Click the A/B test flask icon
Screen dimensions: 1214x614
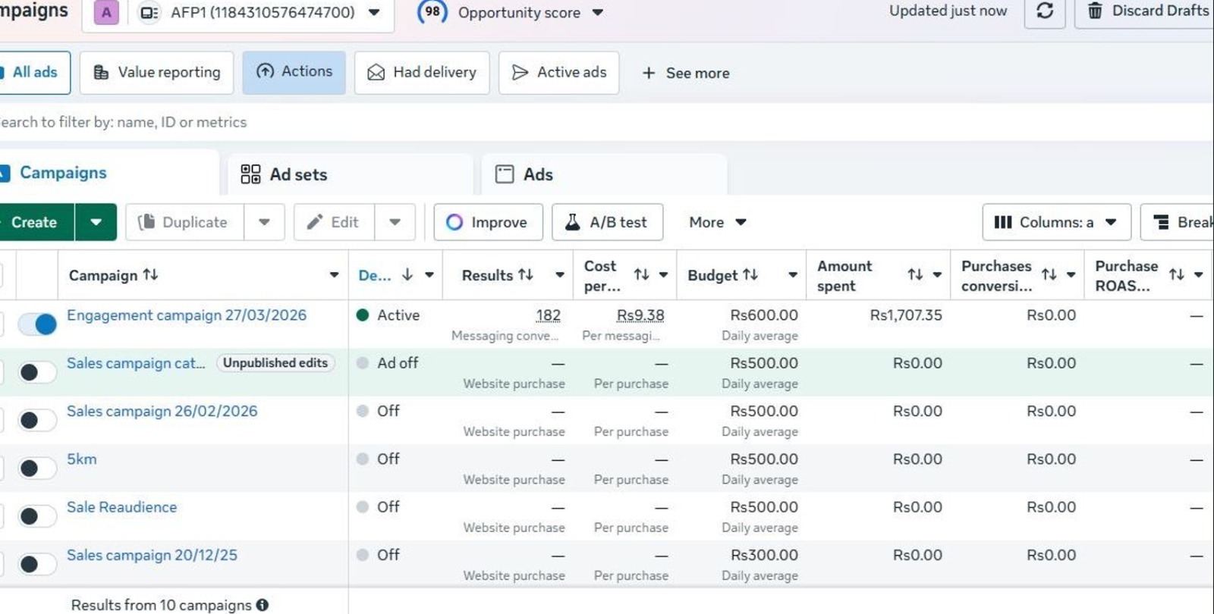point(573,222)
